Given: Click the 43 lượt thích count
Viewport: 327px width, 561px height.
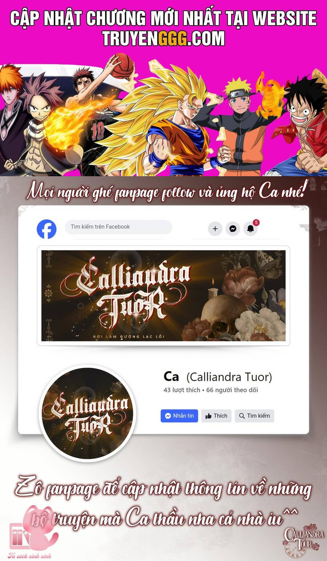Looking at the screenshot, I should click(182, 390).
